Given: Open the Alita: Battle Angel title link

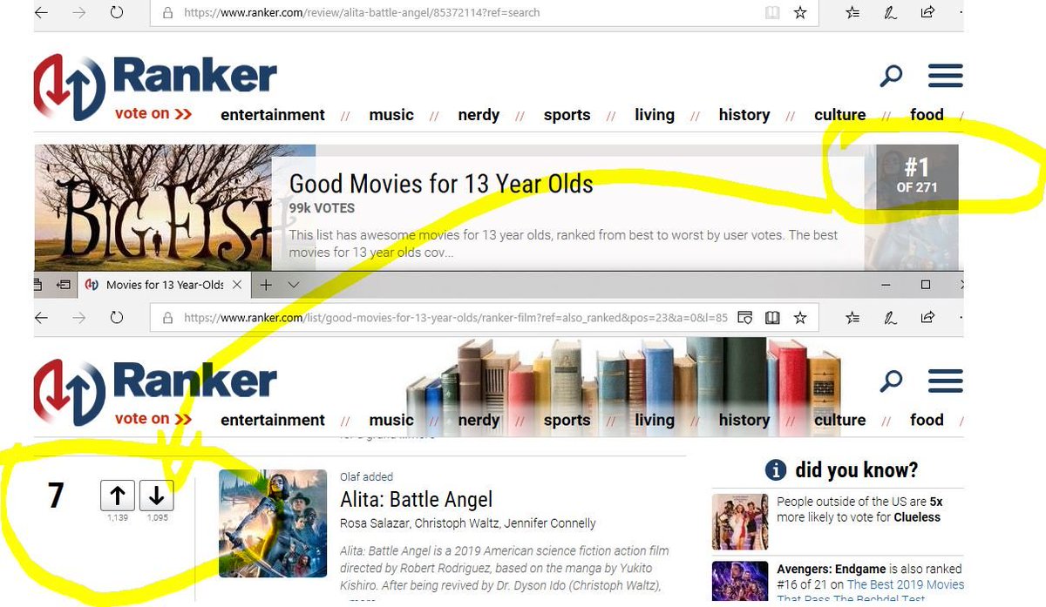Looking at the screenshot, I should click(x=416, y=500).
